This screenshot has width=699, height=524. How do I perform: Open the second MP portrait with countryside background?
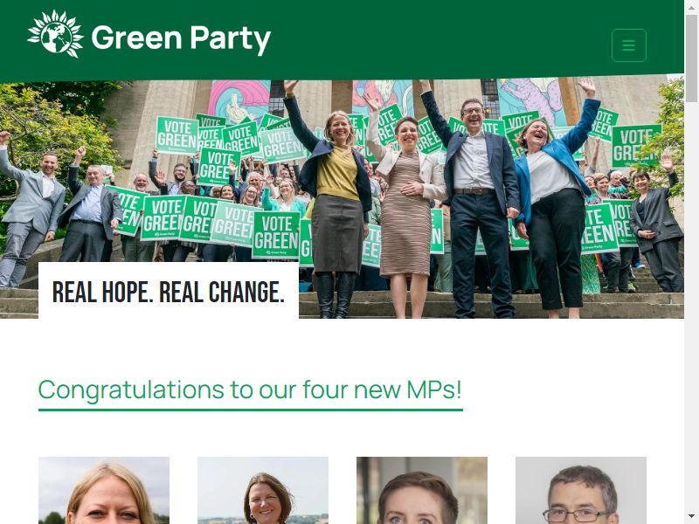tap(263, 490)
